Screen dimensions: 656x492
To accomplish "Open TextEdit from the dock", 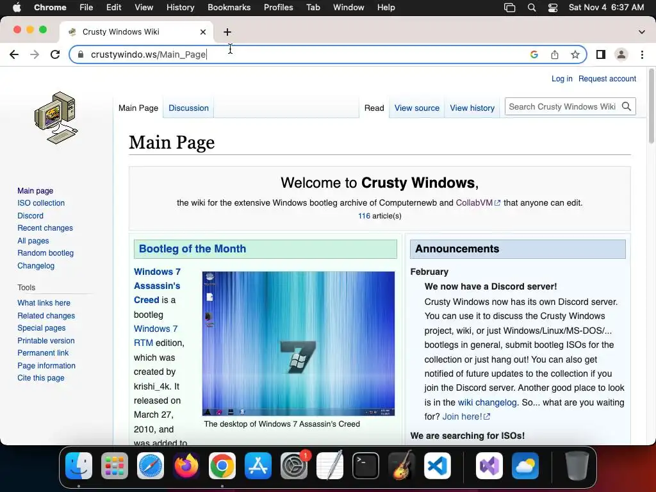I will pyautogui.click(x=330, y=466).
